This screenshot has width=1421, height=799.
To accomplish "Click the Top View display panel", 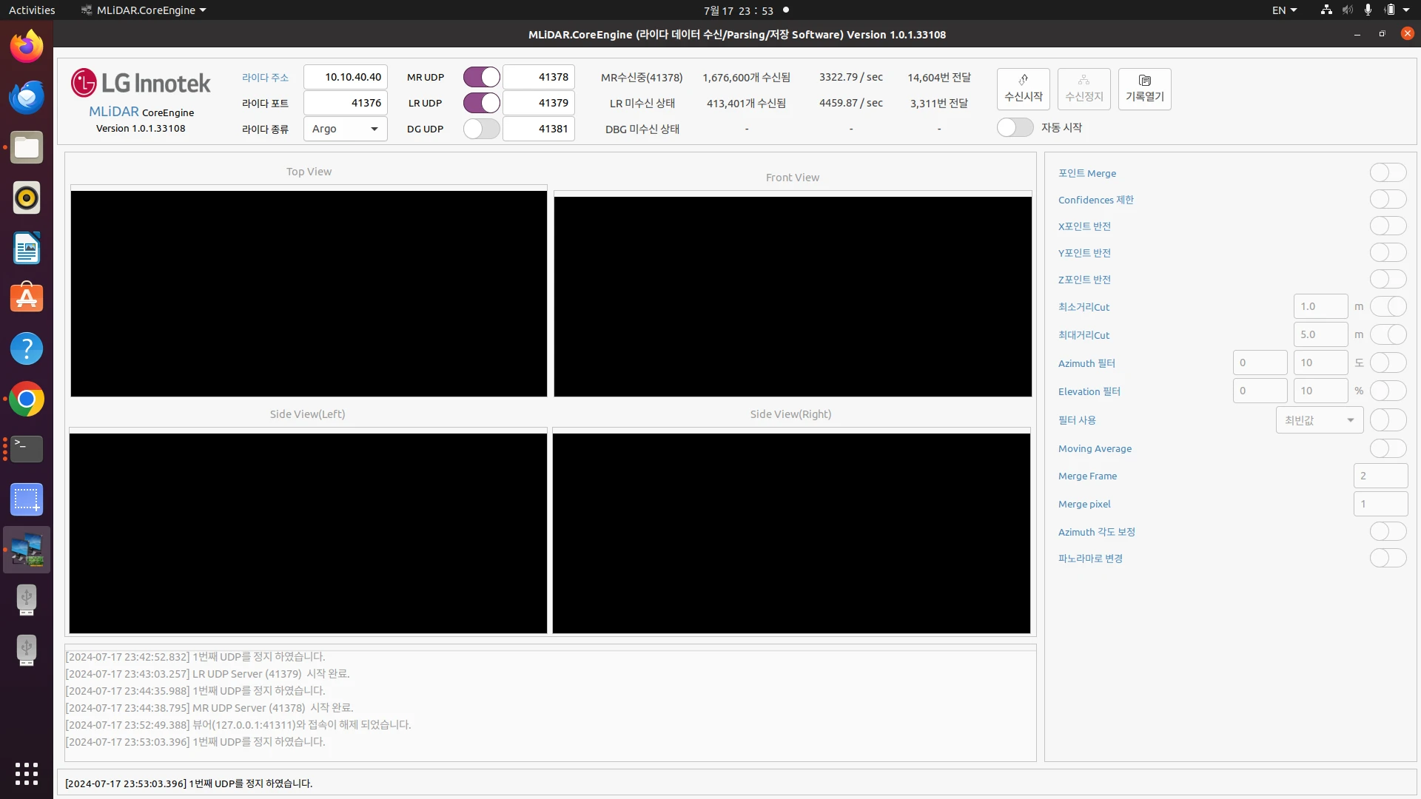I will (309, 294).
